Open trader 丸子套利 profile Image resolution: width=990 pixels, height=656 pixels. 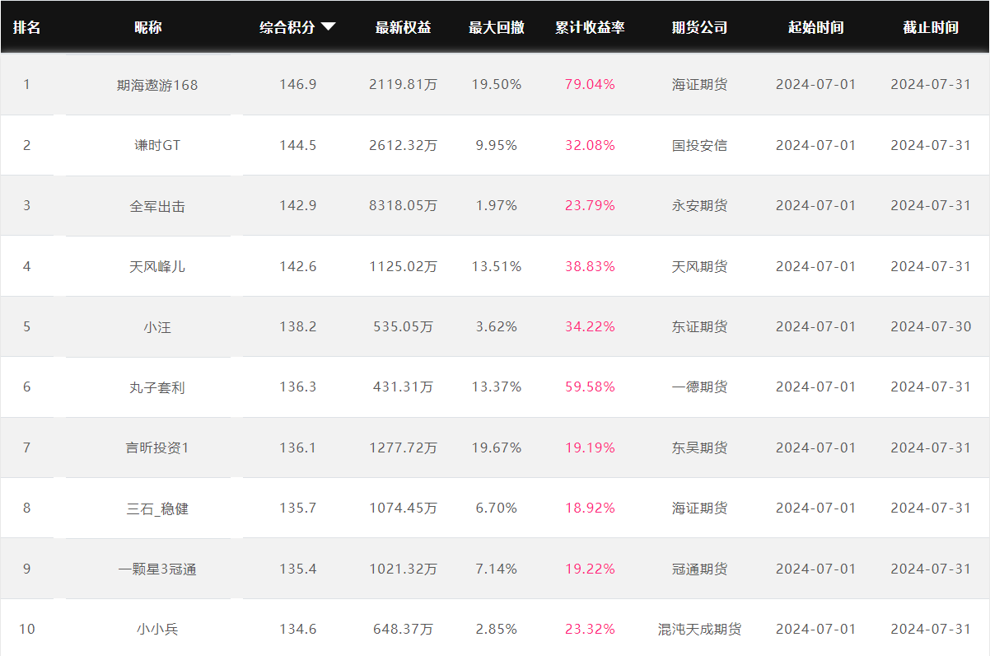coord(157,387)
